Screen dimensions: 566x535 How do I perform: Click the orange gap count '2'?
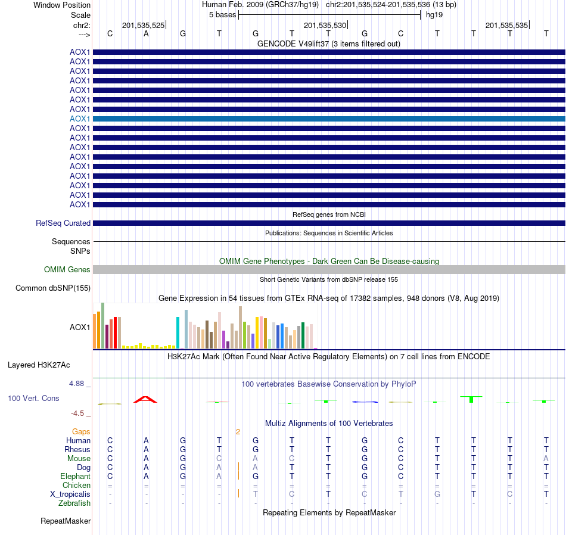[238, 432]
